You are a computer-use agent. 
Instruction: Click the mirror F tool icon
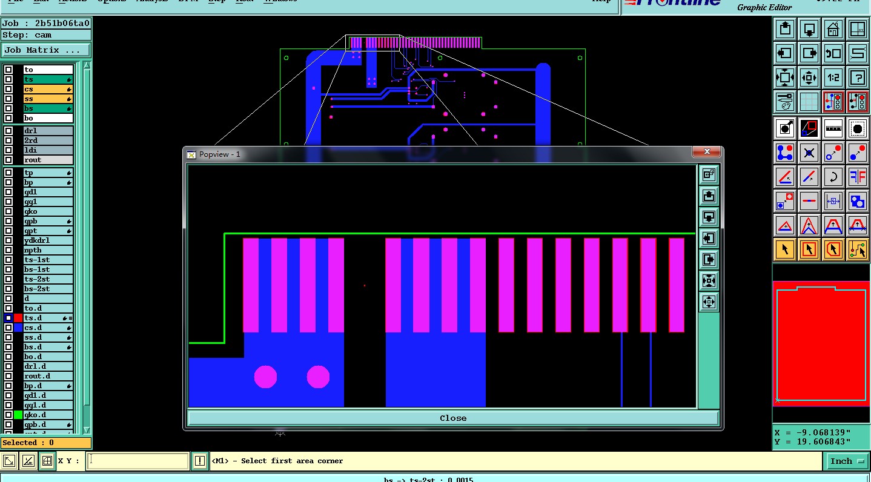point(857,177)
